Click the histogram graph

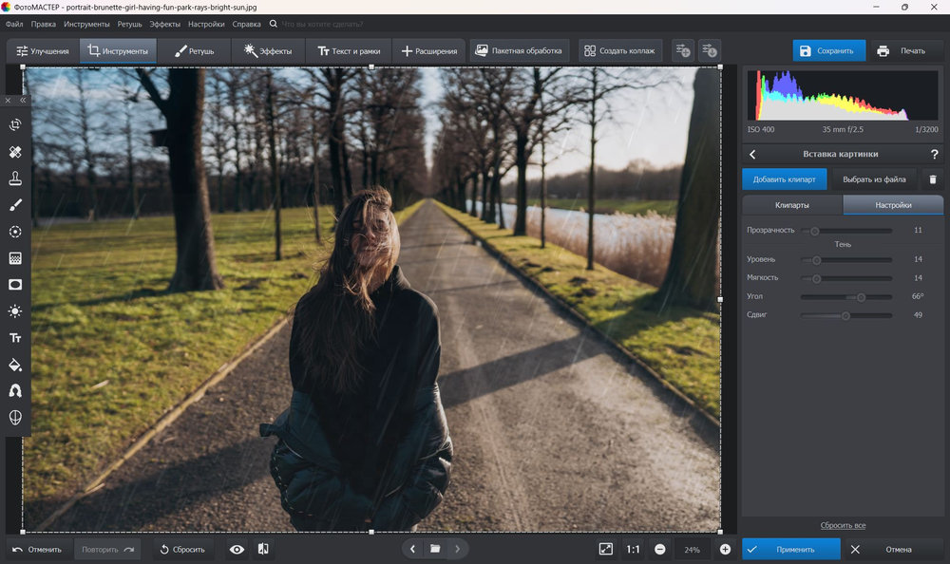(x=843, y=95)
